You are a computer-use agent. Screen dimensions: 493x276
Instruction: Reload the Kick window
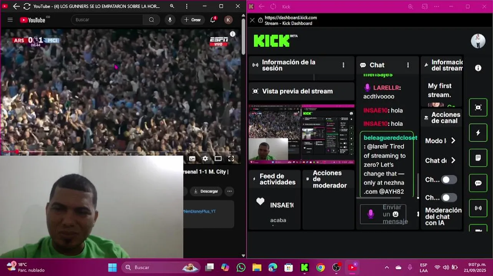pyautogui.click(x=273, y=7)
